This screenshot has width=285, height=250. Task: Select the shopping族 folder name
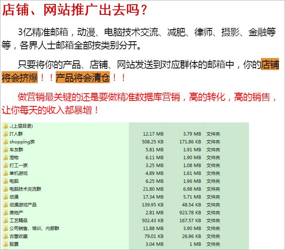coord(22,142)
